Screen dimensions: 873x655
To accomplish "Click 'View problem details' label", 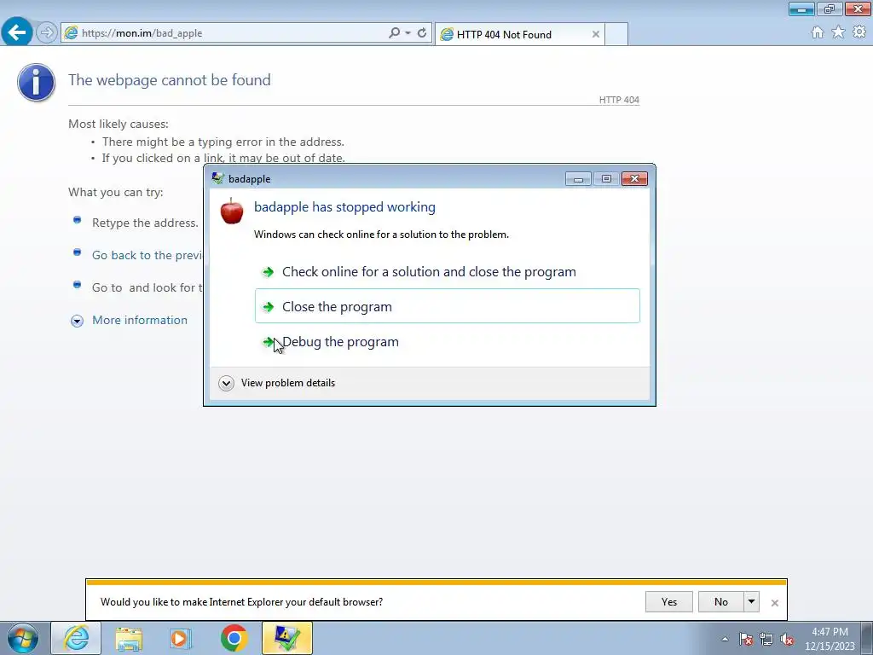I will point(288,383).
